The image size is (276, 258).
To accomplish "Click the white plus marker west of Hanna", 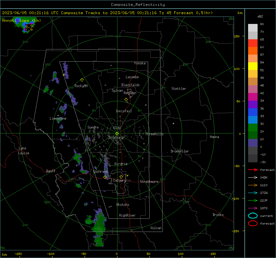I will click(x=173, y=123).
